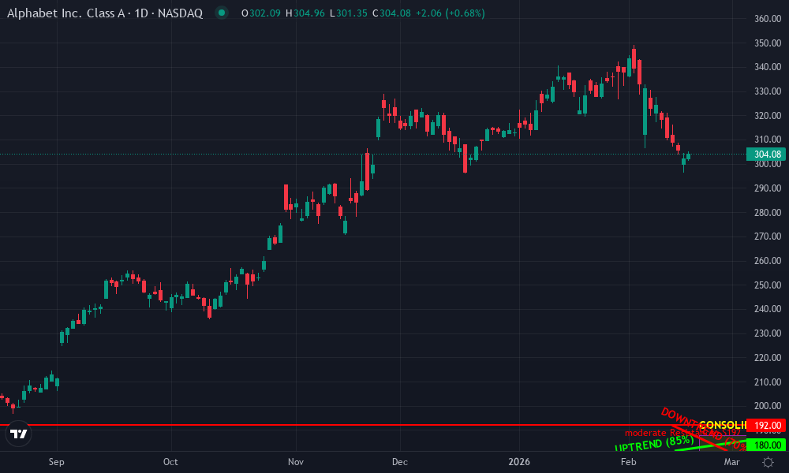
Task: Click the NASDAQ exchange label
Action: point(179,13)
